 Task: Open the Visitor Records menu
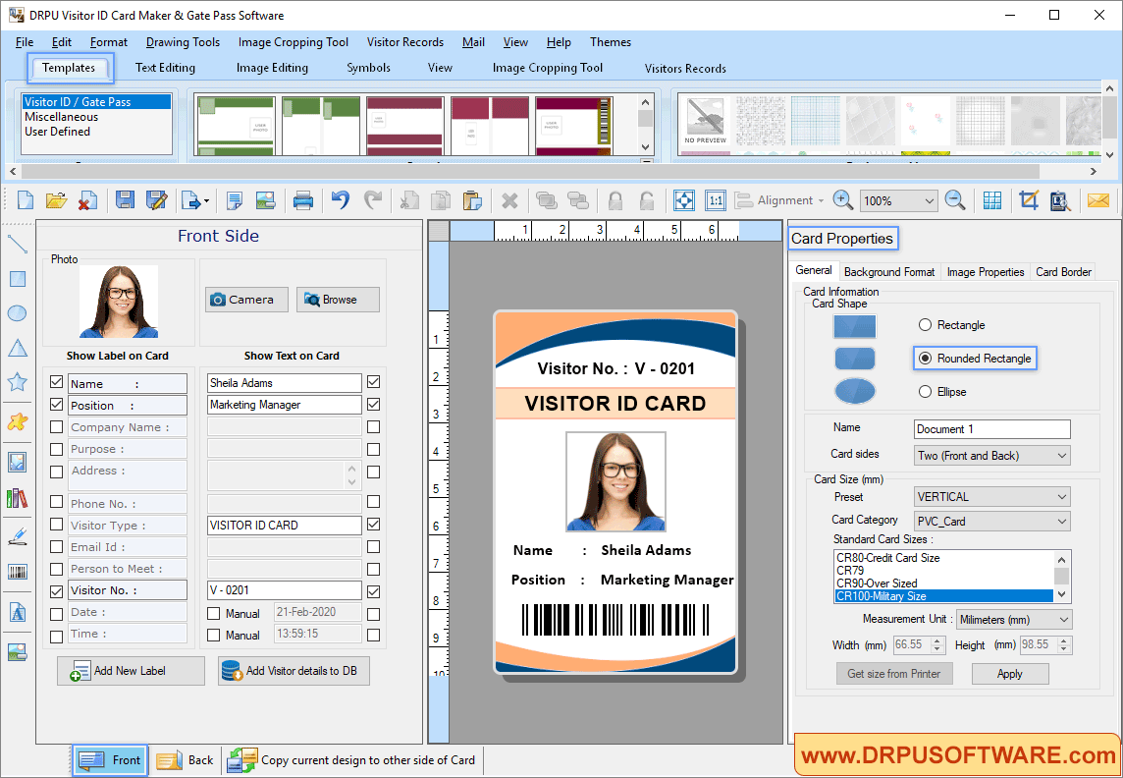[405, 42]
